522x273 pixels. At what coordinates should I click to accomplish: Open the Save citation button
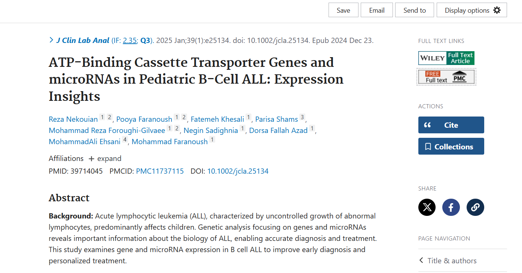pos(344,10)
